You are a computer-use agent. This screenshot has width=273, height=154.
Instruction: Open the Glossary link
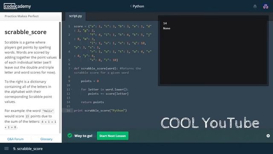46,139
